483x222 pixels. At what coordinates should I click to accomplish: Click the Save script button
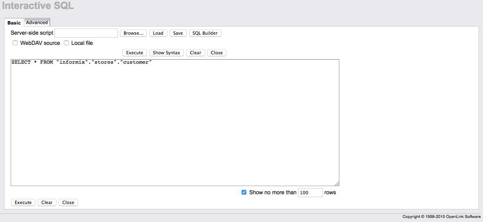click(x=178, y=33)
